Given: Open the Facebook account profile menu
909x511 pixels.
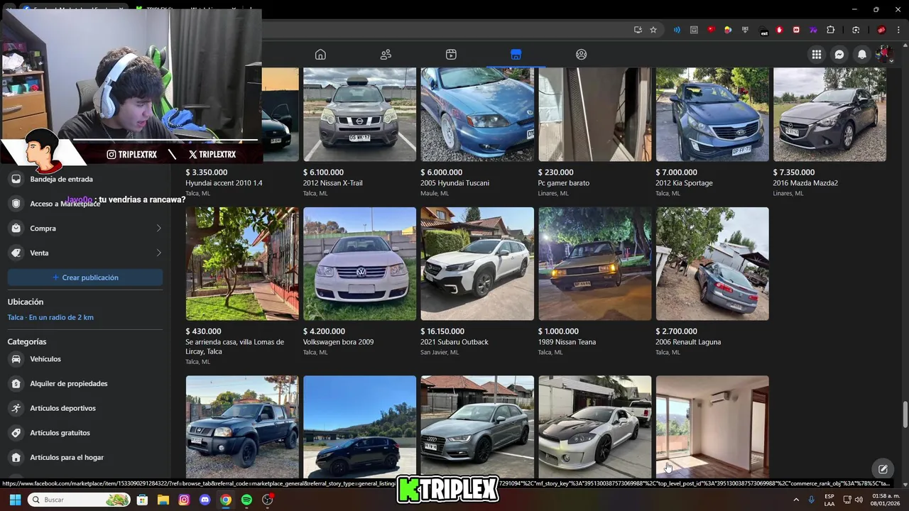Looking at the screenshot, I should tap(884, 55).
